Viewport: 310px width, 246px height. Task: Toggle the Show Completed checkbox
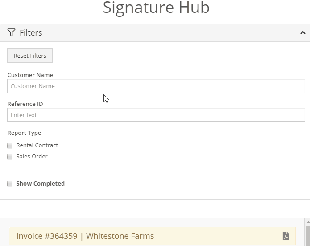coord(10,184)
